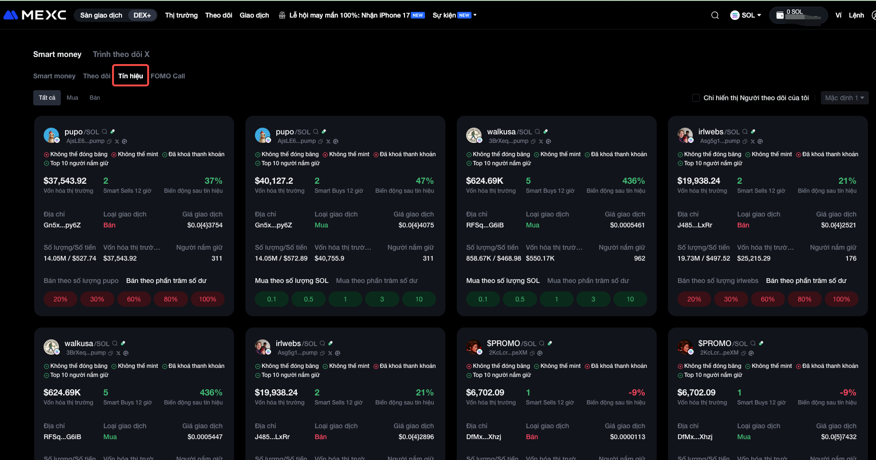The image size is (876, 460).
Task: Select the Mua filter
Action: pyautogui.click(x=72, y=98)
